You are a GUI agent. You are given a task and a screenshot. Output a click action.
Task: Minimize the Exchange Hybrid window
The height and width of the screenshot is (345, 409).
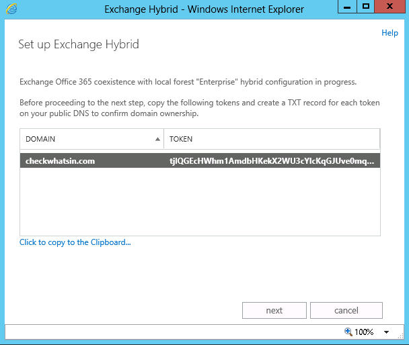point(347,7)
